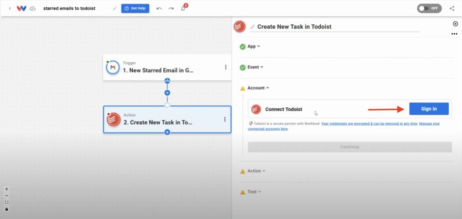
Task: Undo the last change
Action: [159, 8]
